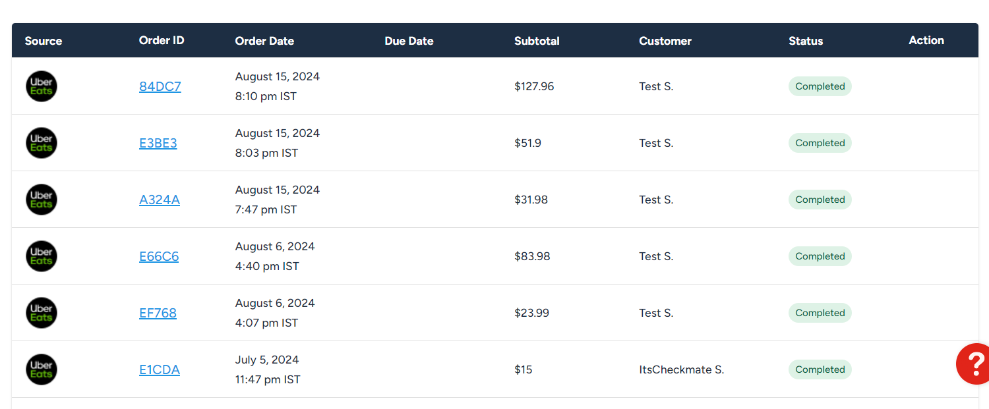989x409 pixels.
Task: Click the Completed badge for order 84DC7
Action: (820, 86)
